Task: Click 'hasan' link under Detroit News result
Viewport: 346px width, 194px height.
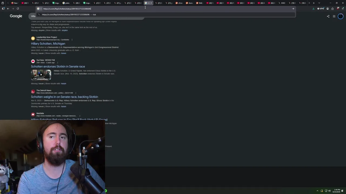Action: pyautogui.click(x=64, y=106)
